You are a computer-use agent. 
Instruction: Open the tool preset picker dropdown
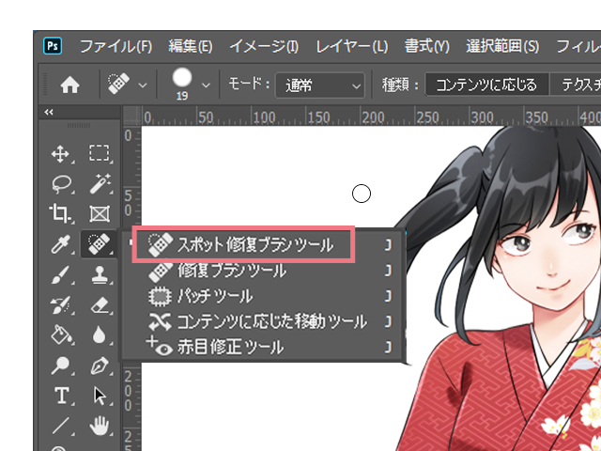pyautogui.click(x=143, y=86)
